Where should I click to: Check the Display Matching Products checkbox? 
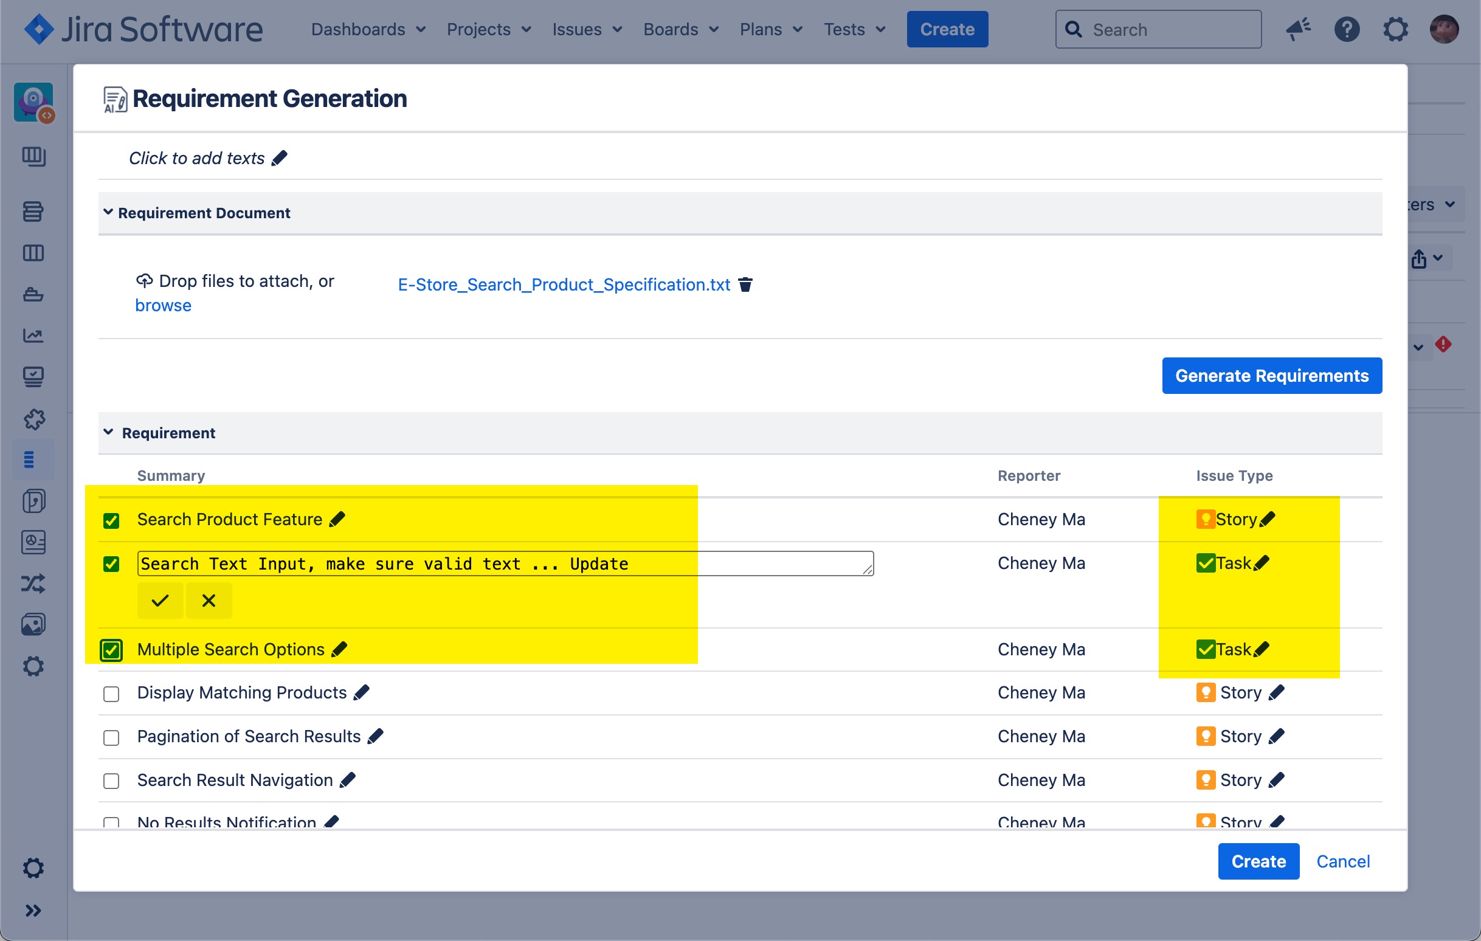pos(111,694)
